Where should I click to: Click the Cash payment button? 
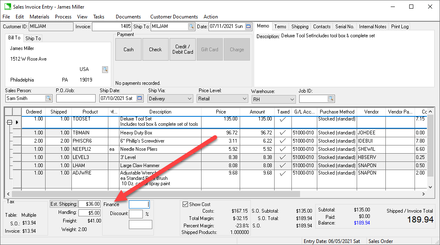click(x=128, y=50)
